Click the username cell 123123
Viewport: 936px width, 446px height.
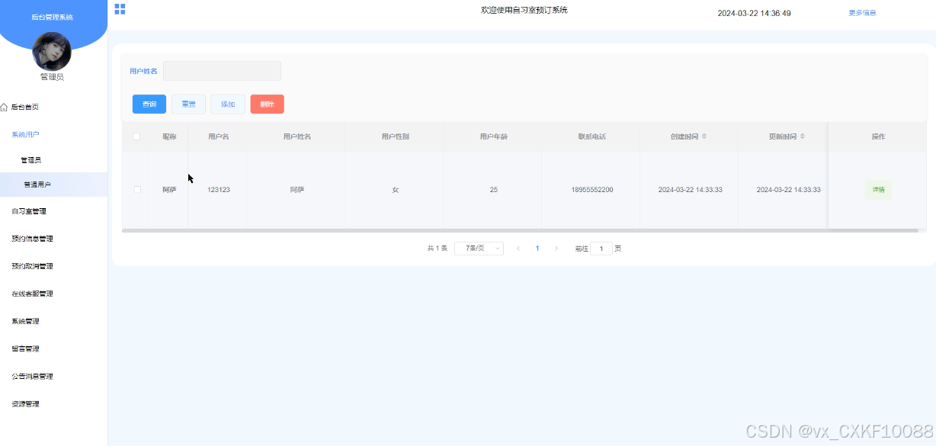click(219, 190)
